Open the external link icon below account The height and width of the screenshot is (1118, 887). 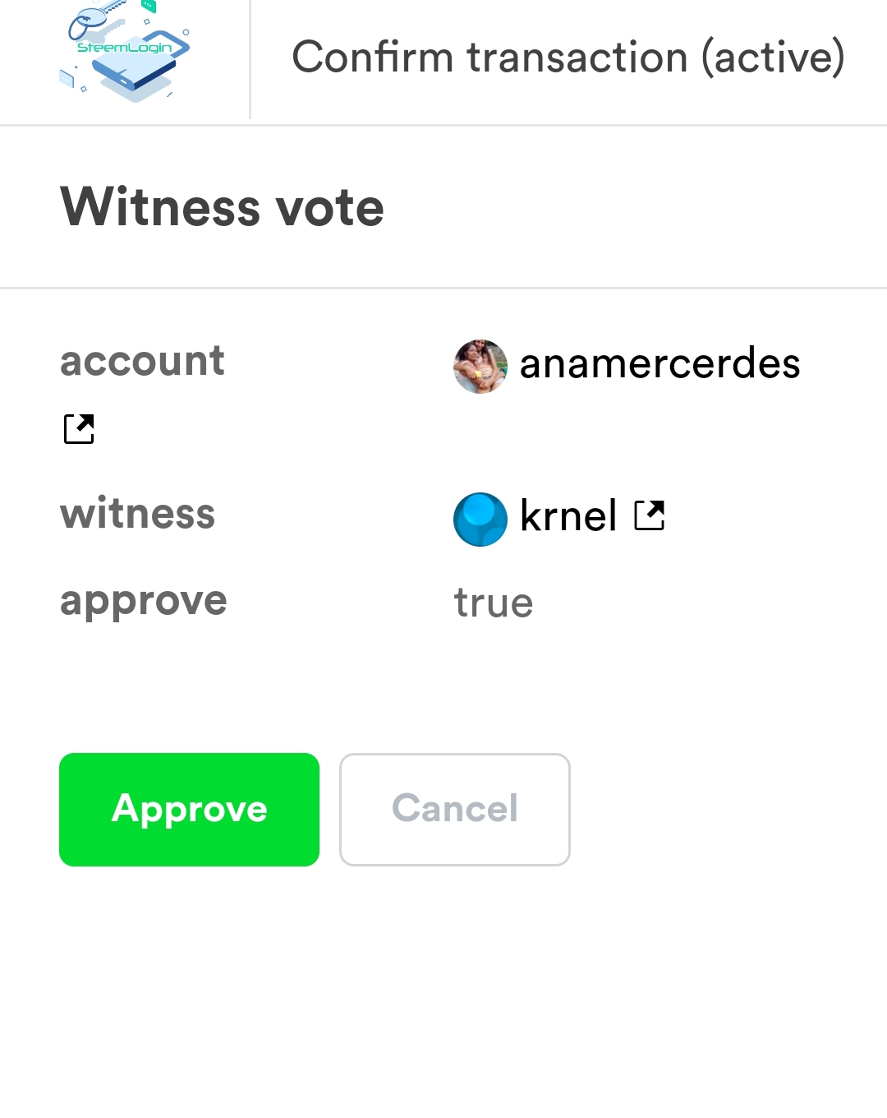tap(79, 428)
